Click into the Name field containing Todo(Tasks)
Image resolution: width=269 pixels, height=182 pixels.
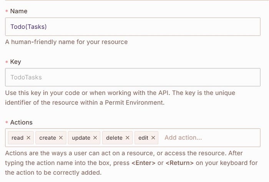pos(133,27)
